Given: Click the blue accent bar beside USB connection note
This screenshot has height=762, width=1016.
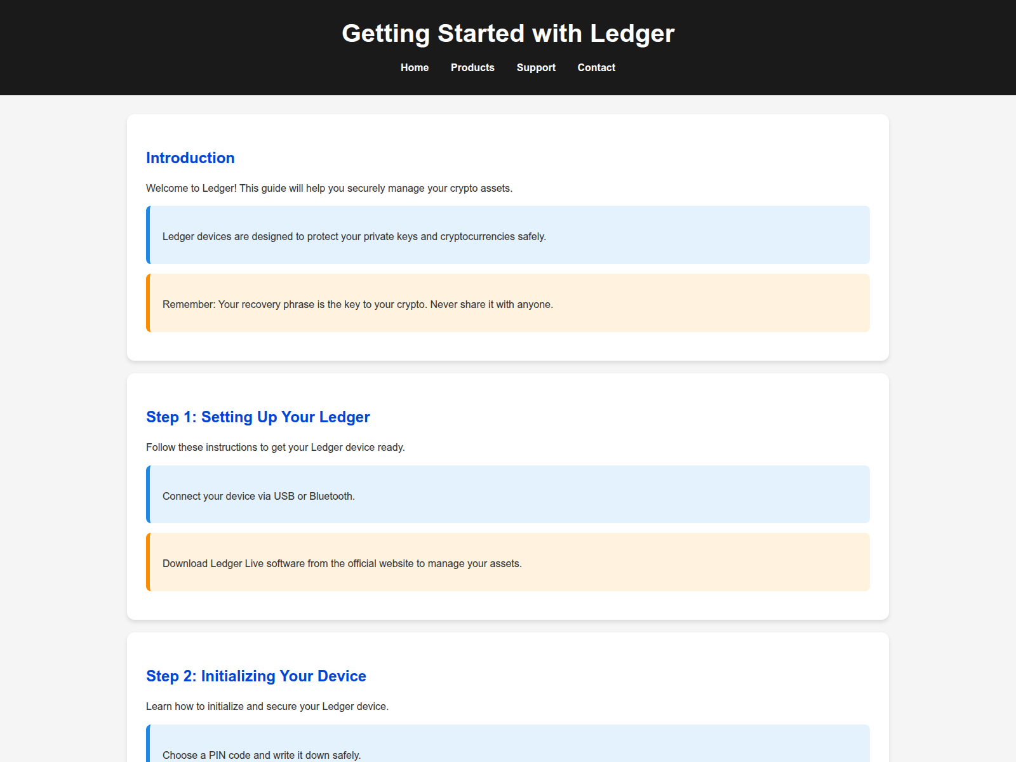Looking at the screenshot, I should point(148,495).
